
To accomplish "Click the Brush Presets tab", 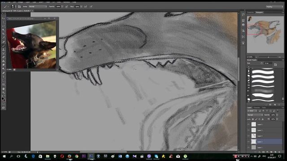I will coord(252,60).
